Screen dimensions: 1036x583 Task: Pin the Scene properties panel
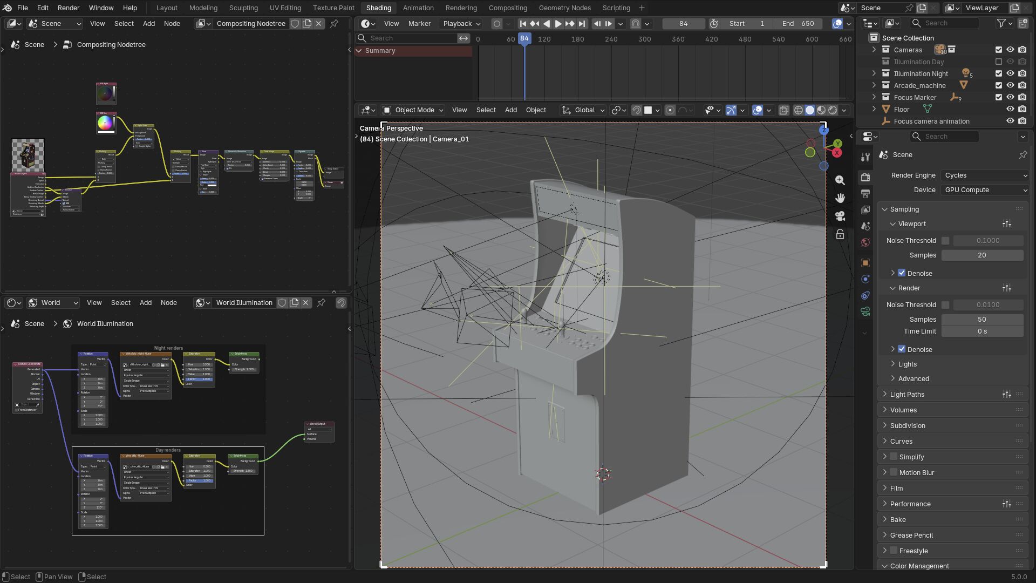[x=1023, y=155]
